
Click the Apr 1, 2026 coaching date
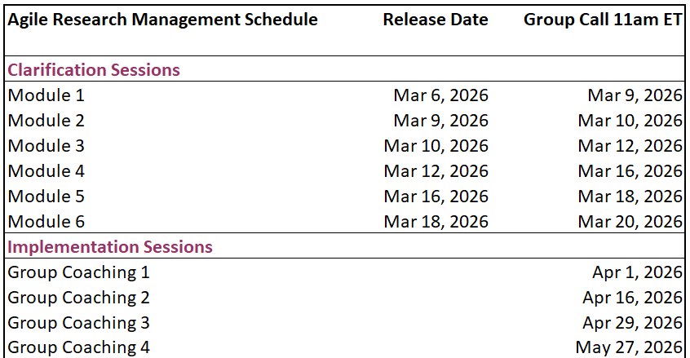click(x=637, y=272)
